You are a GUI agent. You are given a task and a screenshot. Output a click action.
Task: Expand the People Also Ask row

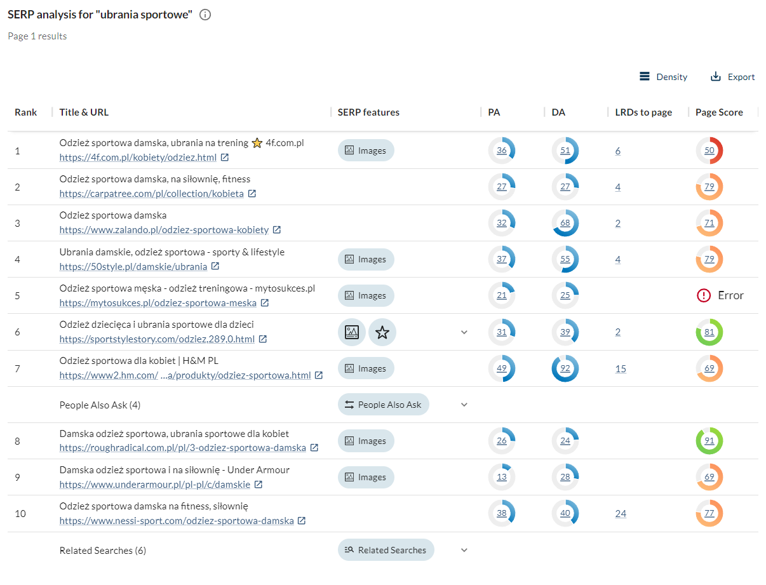(464, 405)
